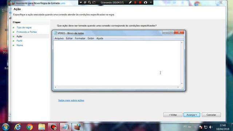The width and height of the screenshot is (233, 131).
Task: Click the PT language indicator in tray
Action: click(185, 127)
